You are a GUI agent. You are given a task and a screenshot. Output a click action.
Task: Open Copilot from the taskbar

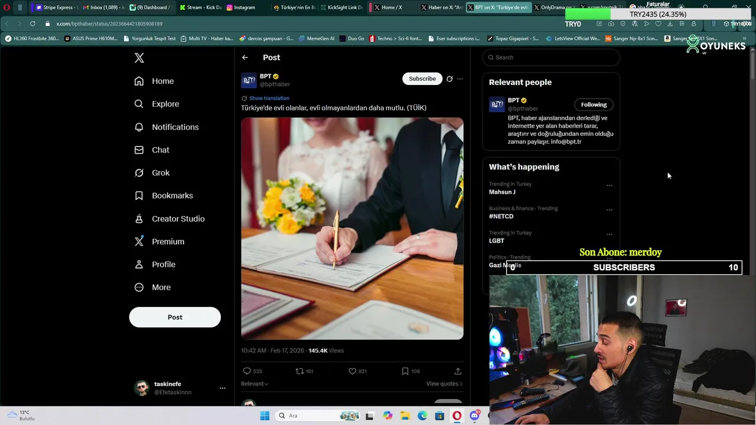click(x=387, y=416)
